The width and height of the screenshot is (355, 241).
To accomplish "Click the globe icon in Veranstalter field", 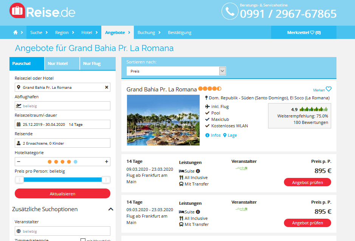I will (19, 231).
